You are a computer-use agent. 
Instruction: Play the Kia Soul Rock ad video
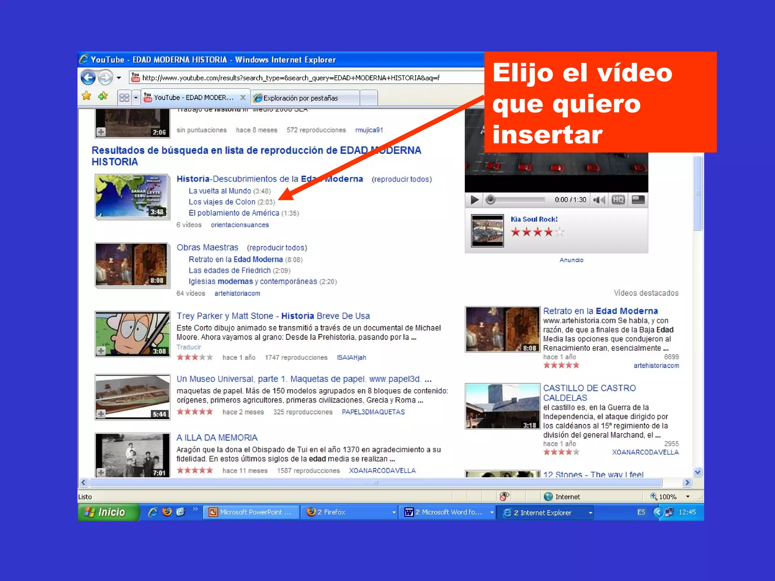[474, 200]
